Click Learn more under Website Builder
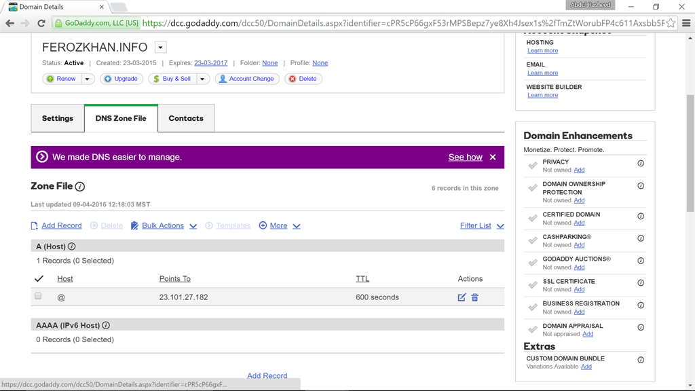The height and width of the screenshot is (391, 695). pos(542,95)
